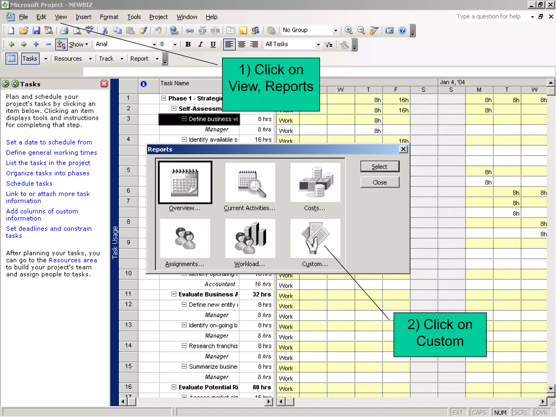Open the font size dropdown
Screen dimensions: 556x417
point(175,45)
